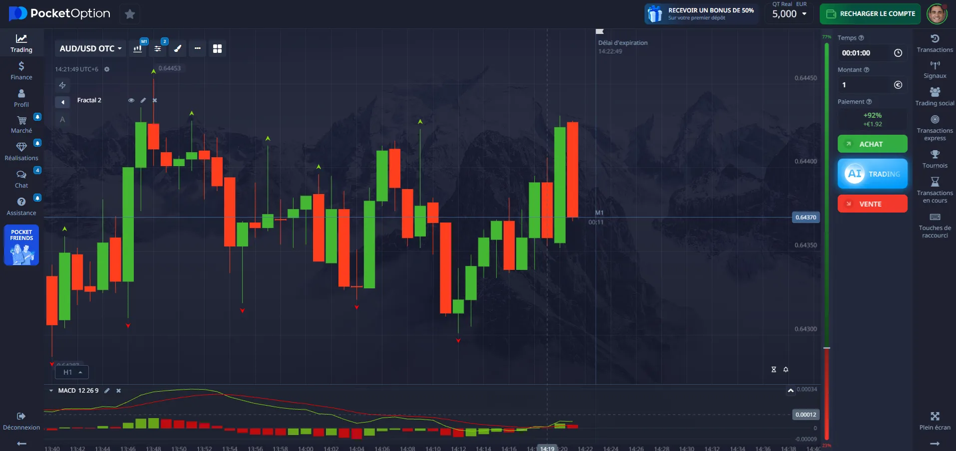Image resolution: width=956 pixels, height=451 pixels.
Task: Open the Trading social panel
Action: coord(935,96)
